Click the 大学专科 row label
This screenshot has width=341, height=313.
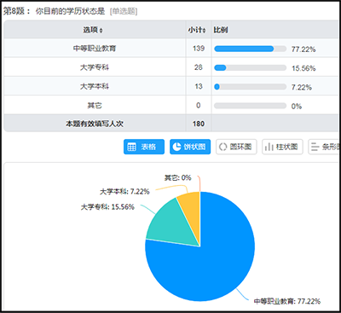pyautogui.click(x=95, y=67)
